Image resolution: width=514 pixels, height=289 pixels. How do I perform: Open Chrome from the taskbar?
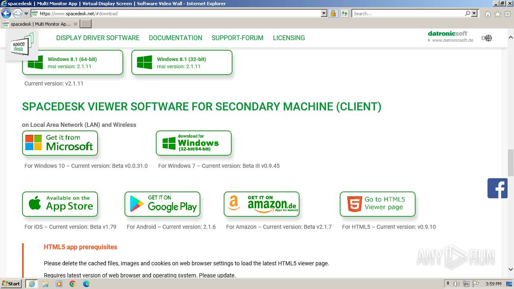coord(73,283)
